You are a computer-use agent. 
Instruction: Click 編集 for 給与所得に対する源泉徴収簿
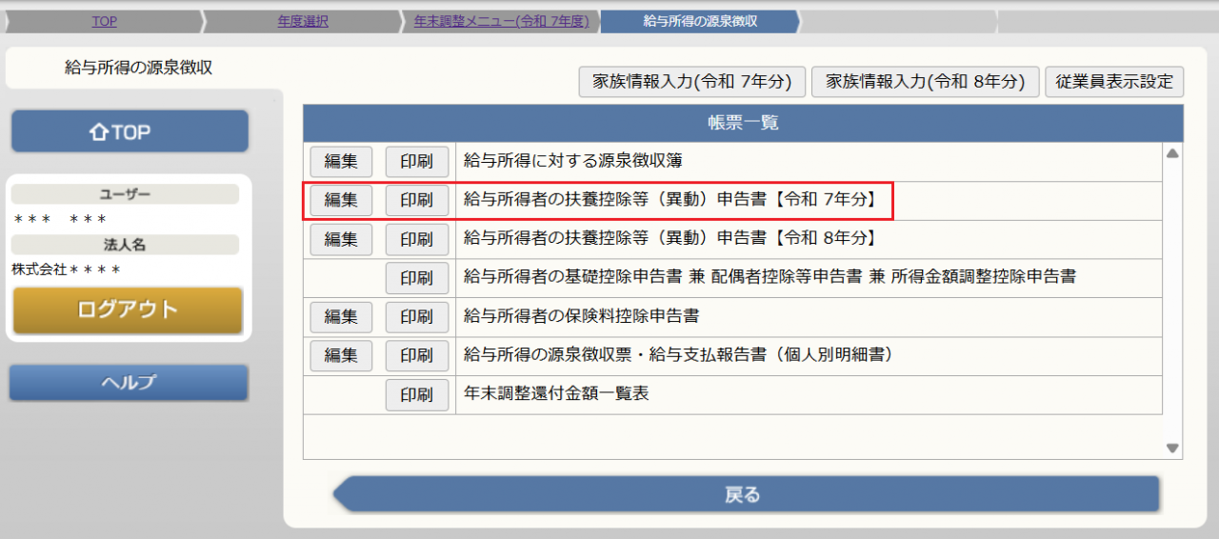pos(341,162)
